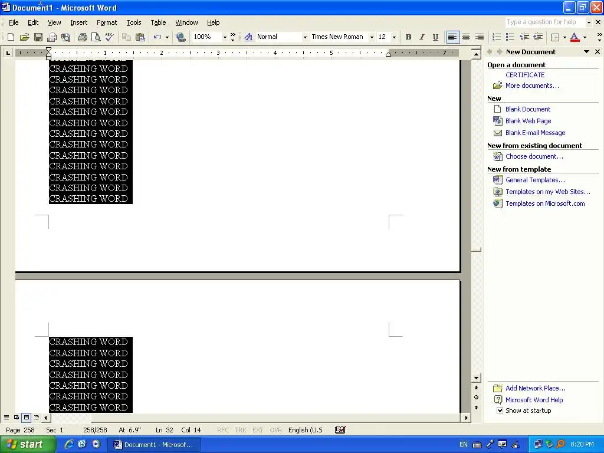This screenshot has height=453, width=604.
Task: Click Select Browse Object round button
Action: tap(476, 398)
